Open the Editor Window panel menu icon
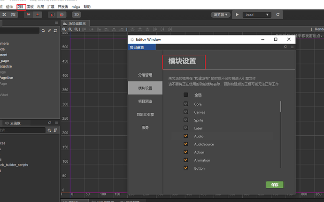The image size is (324, 202). point(292,47)
